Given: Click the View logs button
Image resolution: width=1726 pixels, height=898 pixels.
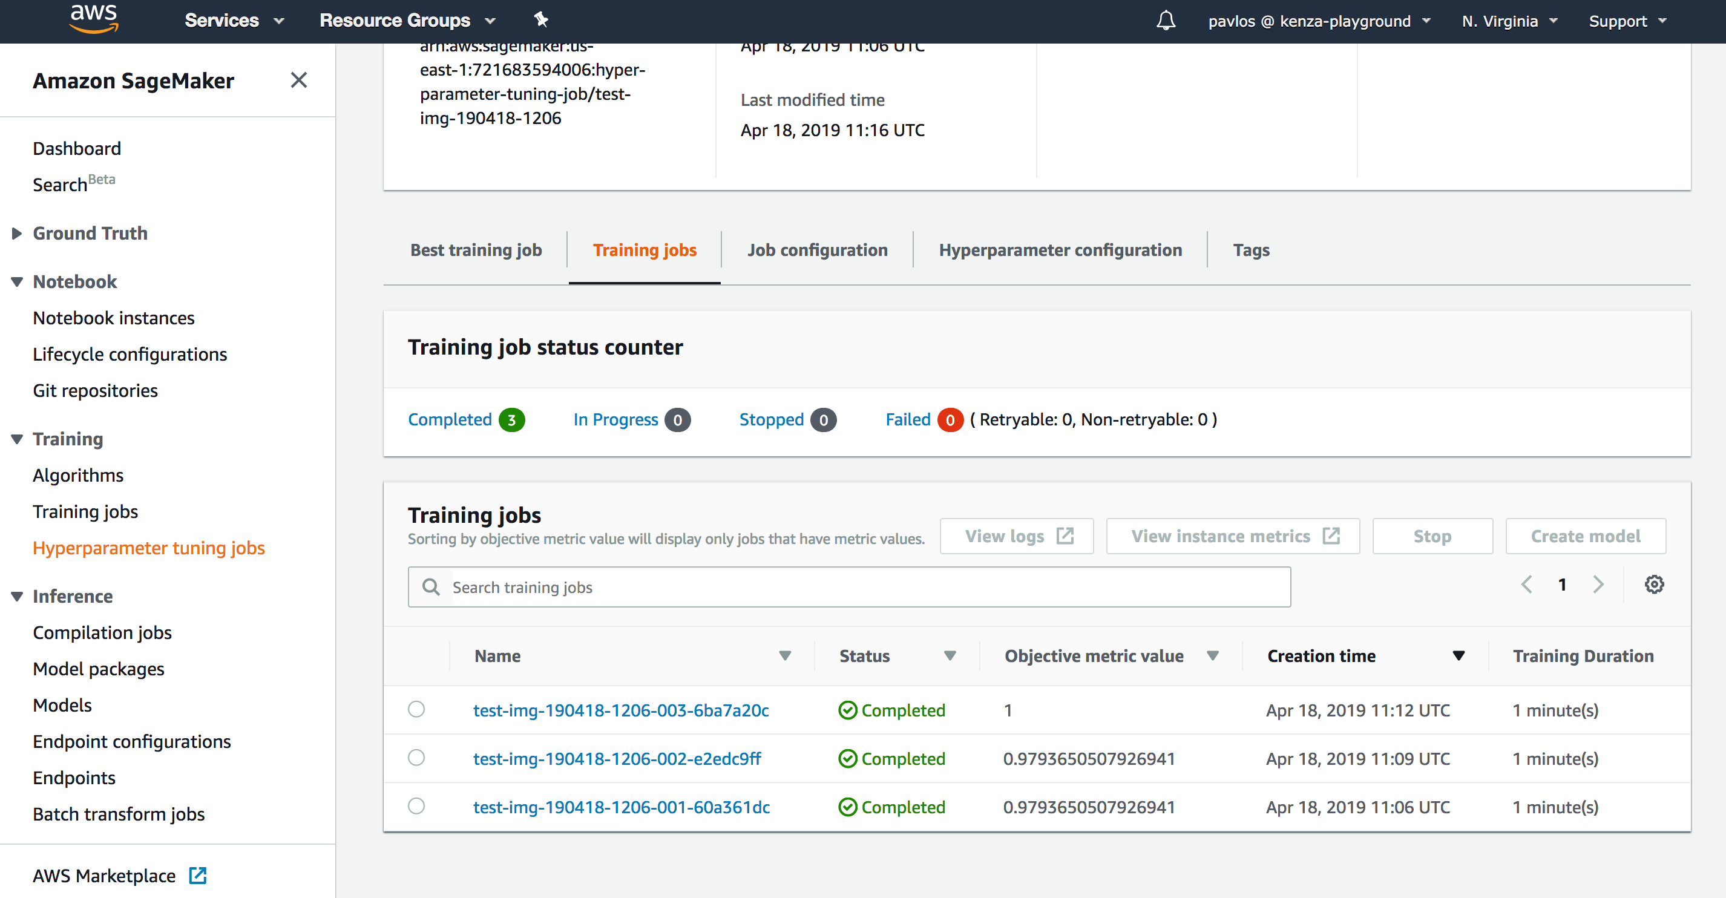Looking at the screenshot, I should pyautogui.click(x=1017, y=536).
